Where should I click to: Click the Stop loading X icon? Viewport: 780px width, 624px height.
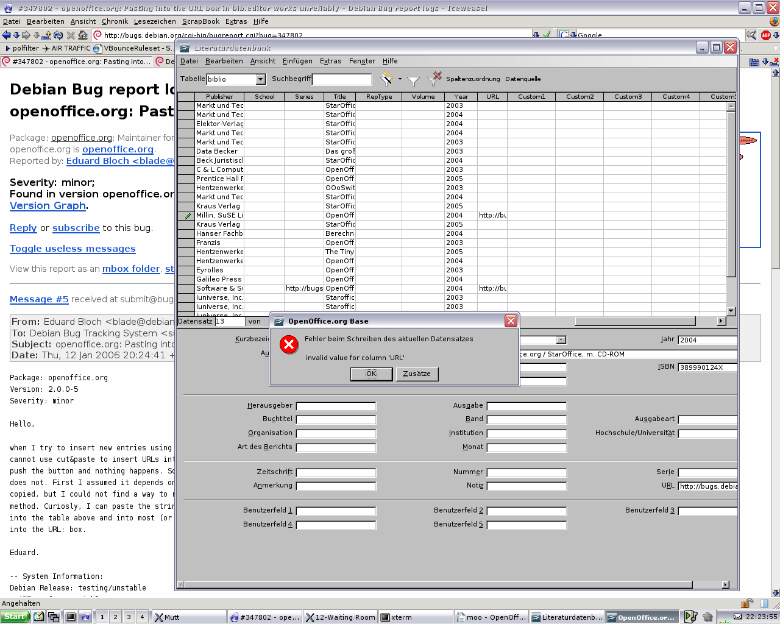tap(71, 35)
